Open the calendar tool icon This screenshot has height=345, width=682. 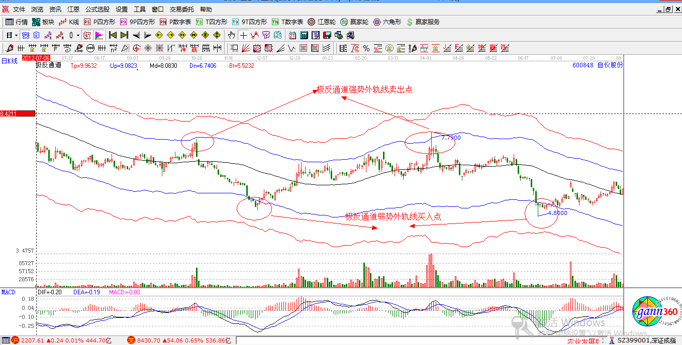coord(292,35)
